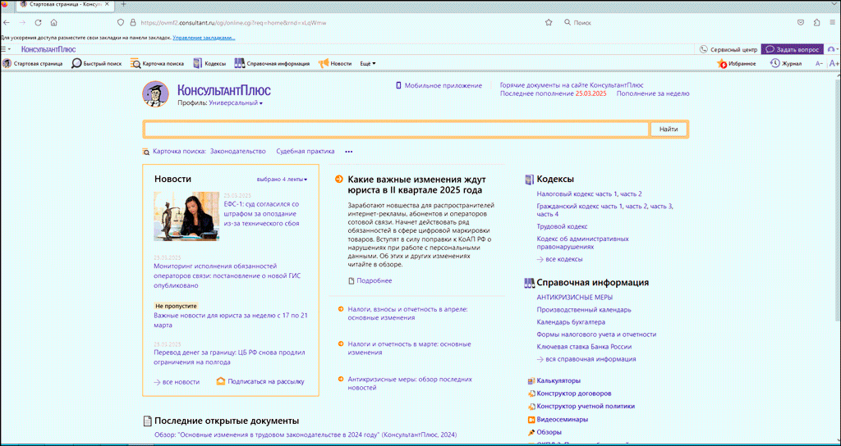The image size is (841, 446).
Task: Open Видеосеминары link
Action: [x=558, y=419]
